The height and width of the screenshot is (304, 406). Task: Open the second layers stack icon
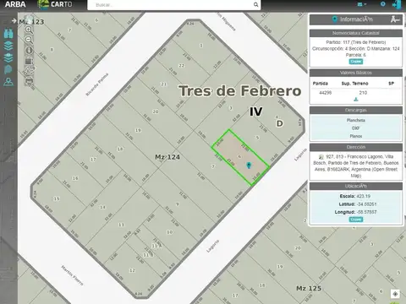coord(8,57)
